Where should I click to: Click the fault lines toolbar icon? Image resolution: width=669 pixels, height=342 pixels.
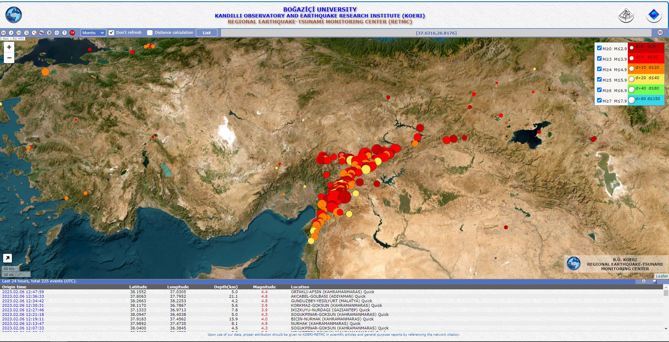click(x=42, y=33)
